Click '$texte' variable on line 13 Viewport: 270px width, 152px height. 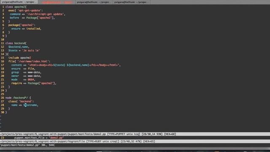[x=13, y=50]
